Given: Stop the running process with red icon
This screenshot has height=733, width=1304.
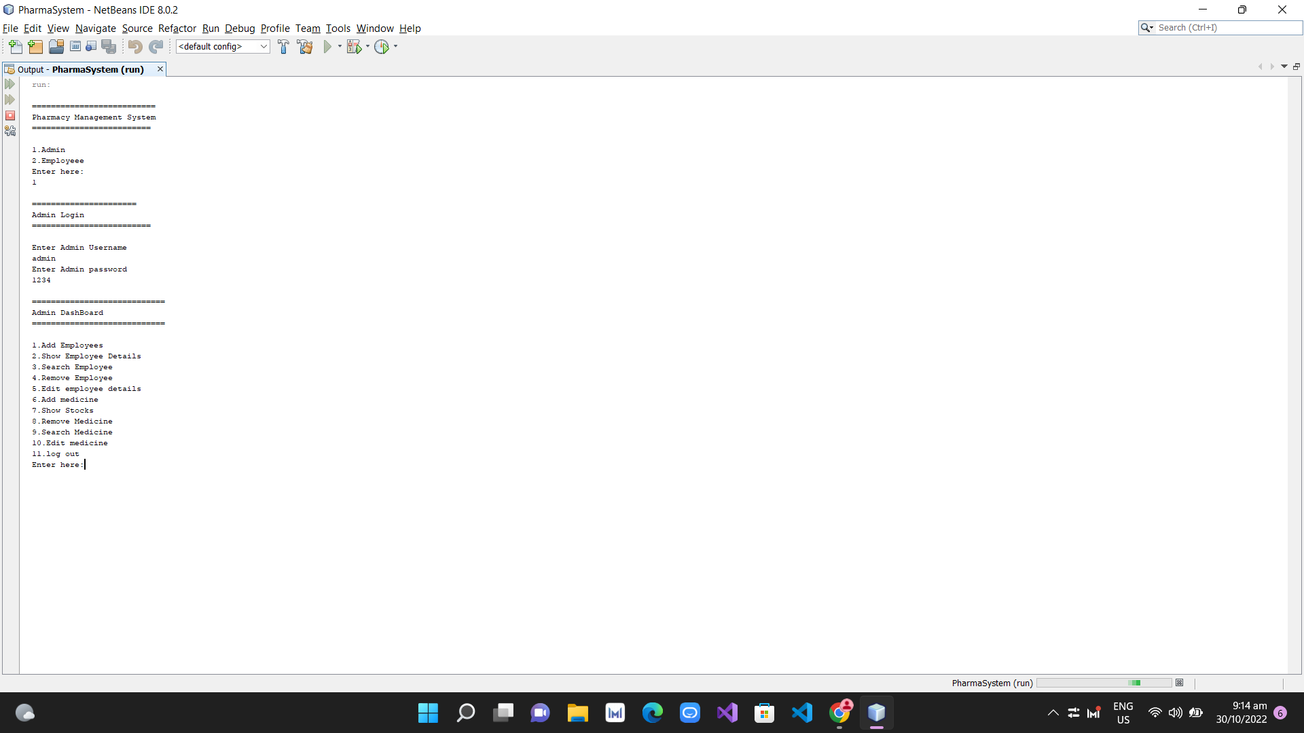Looking at the screenshot, I should pos(10,115).
